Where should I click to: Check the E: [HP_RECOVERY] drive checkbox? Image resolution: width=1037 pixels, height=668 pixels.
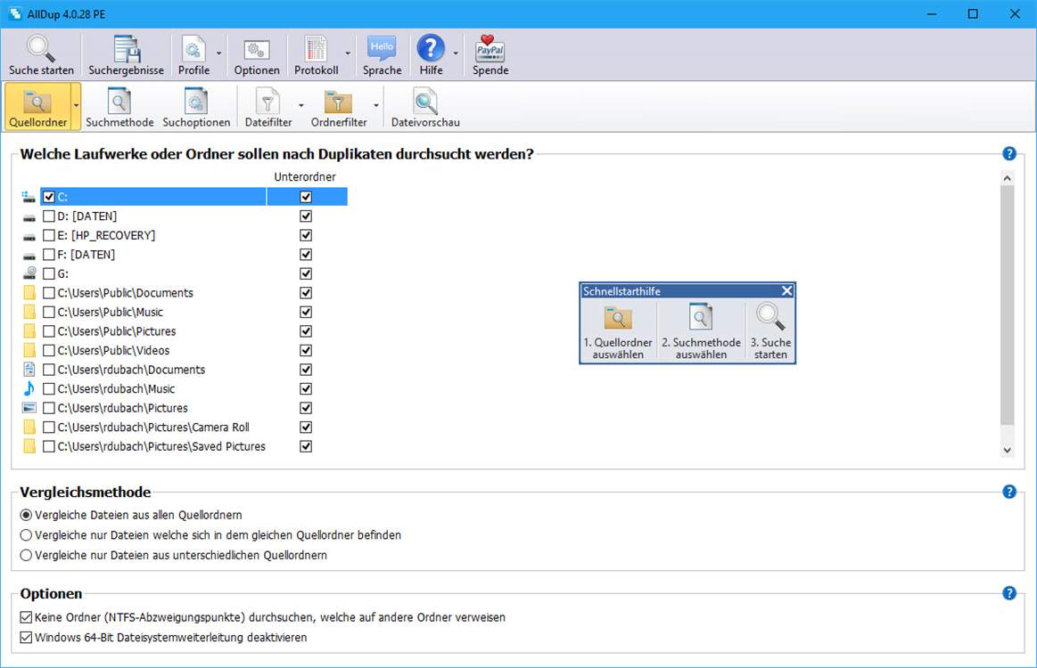(x=48, y=235)
